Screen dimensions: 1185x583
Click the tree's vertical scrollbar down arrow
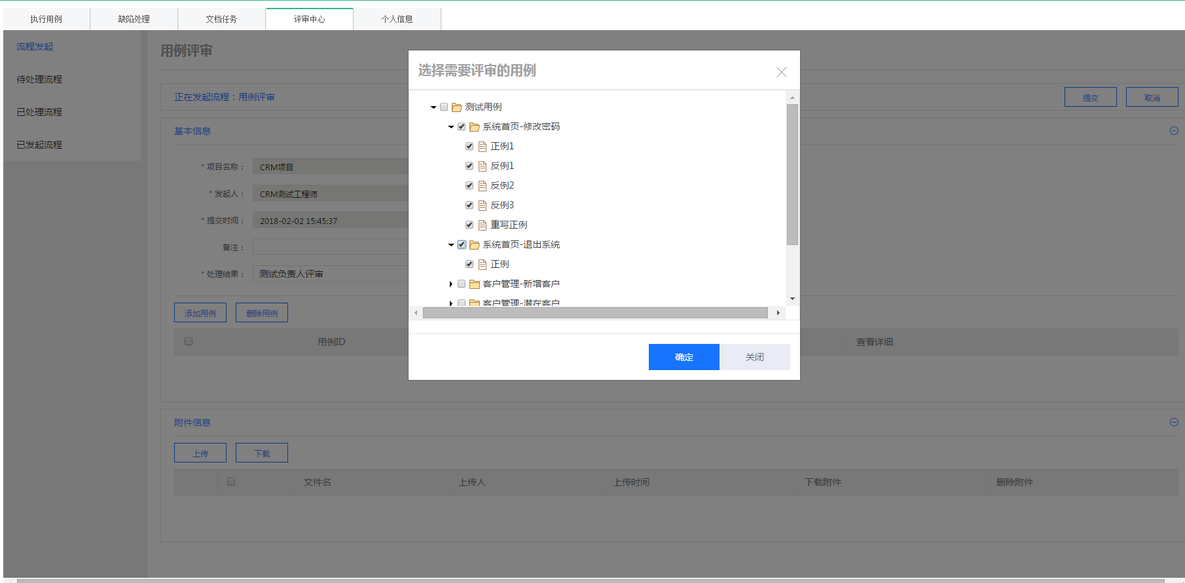[x=792, y=299]
